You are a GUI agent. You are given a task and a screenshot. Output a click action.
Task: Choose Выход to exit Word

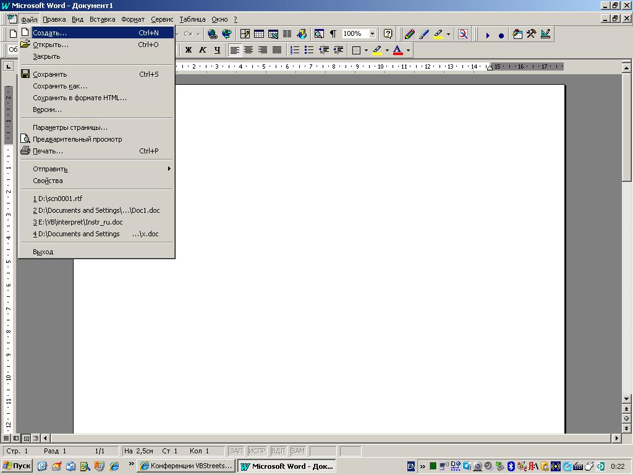(96, 252)
